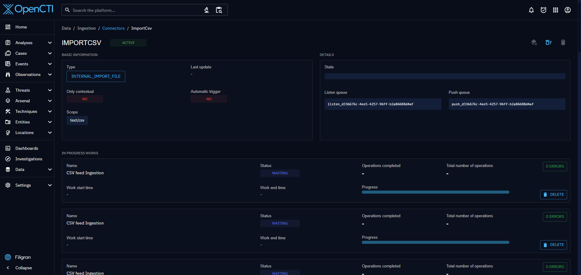Click the Connectors breadcrumb link

click(113, 28)
